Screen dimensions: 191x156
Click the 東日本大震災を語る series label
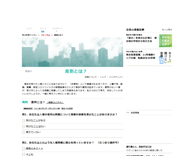(134, 35)
